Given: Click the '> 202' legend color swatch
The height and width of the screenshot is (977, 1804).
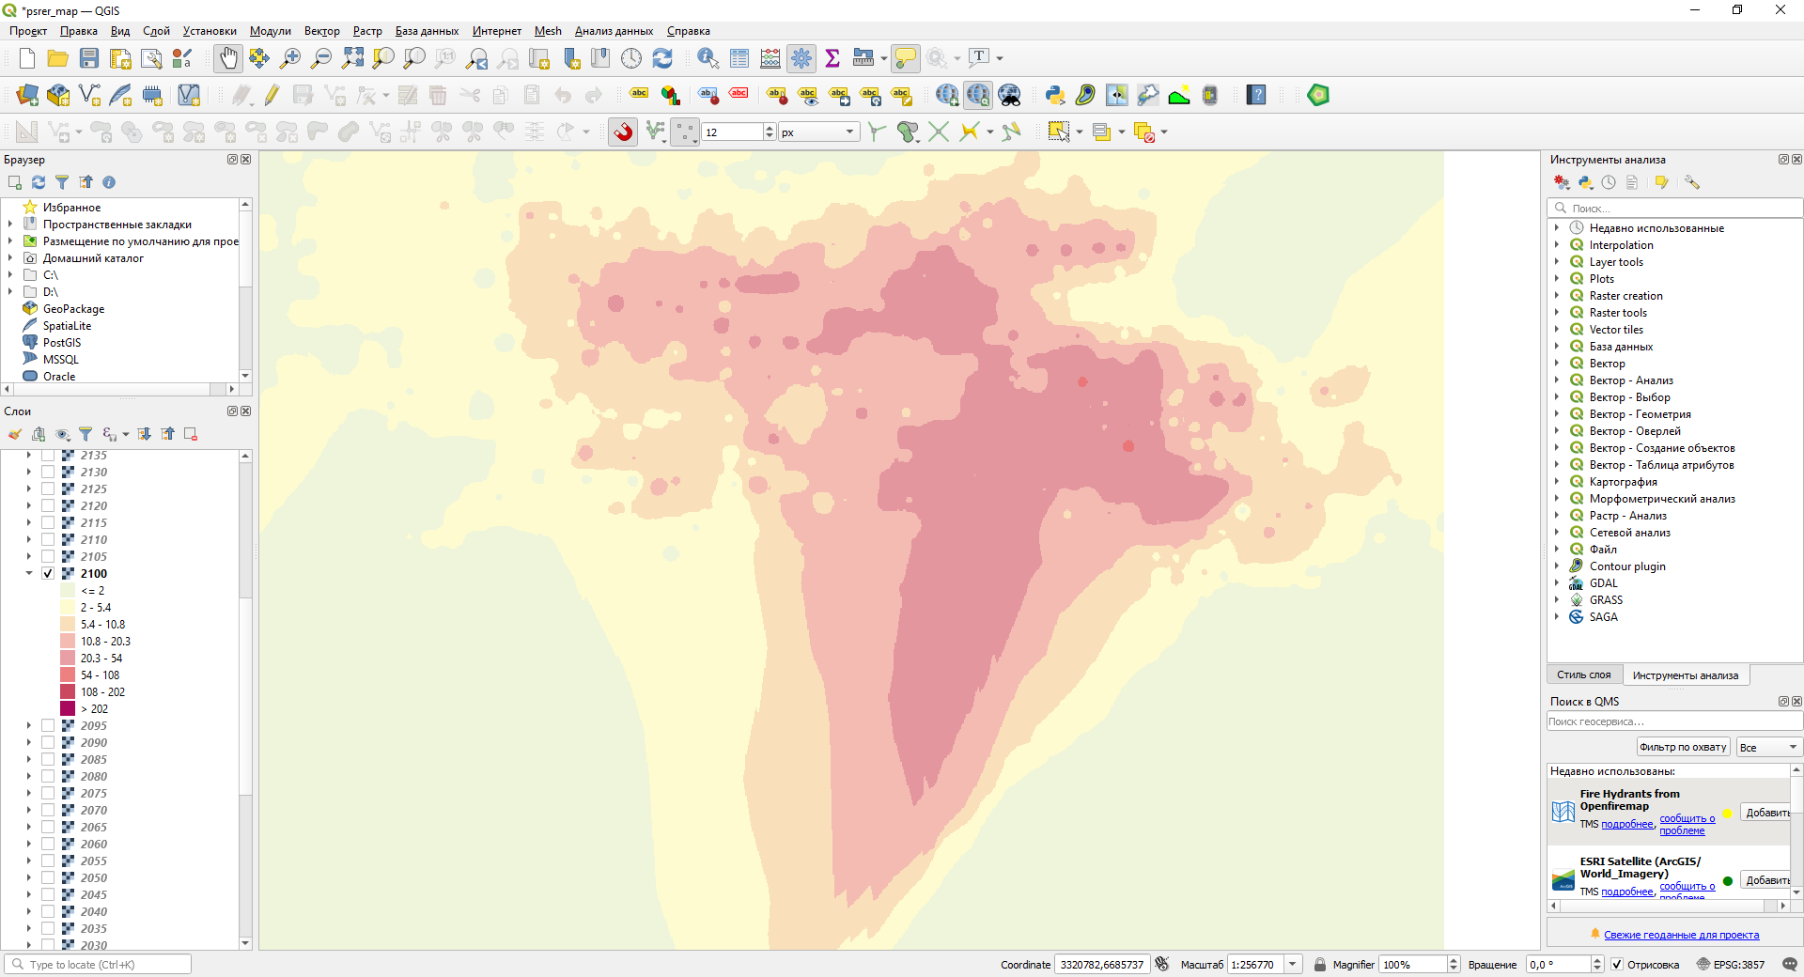Looking at the screenshot, I should pyautogui.click(x=68, y=709).
